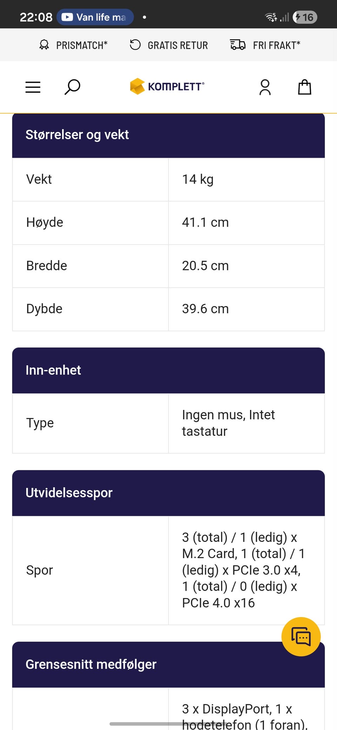
Task: Select the Vekt 14 kg row
Action: [x=168, y=179]
